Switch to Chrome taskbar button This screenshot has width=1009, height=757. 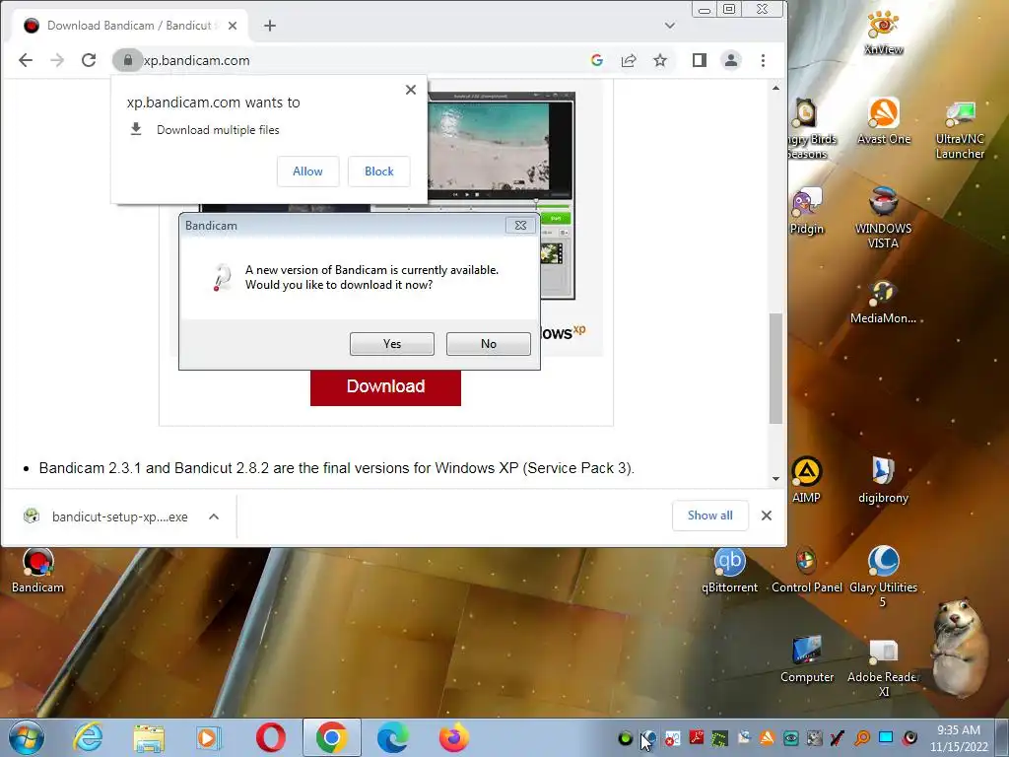click(332, 737)
